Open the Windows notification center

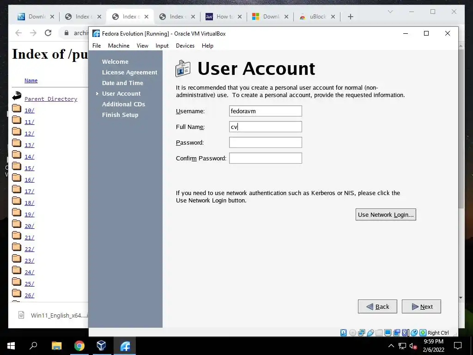pos(458,346)
